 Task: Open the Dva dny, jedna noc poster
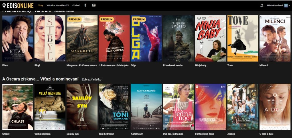[x=179, y=107]
